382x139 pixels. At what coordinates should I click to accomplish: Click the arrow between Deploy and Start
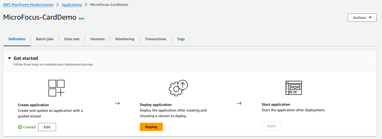(239, 103)
